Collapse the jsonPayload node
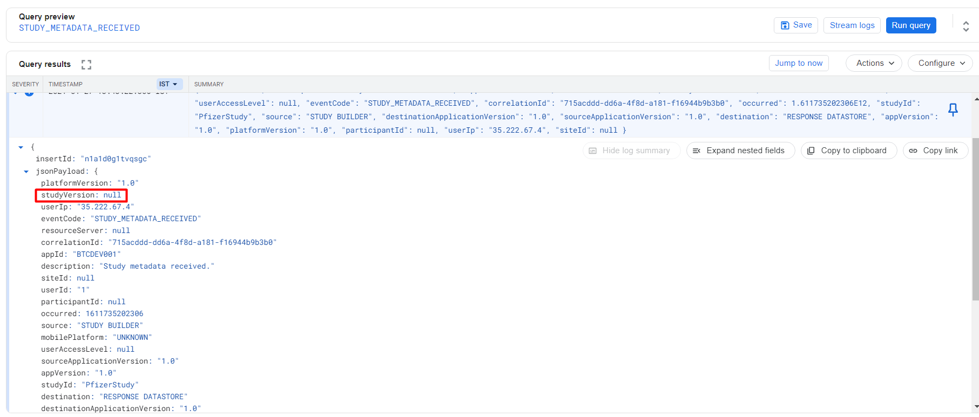The height and width of the screenshot is (417, 979). point(26,172)
